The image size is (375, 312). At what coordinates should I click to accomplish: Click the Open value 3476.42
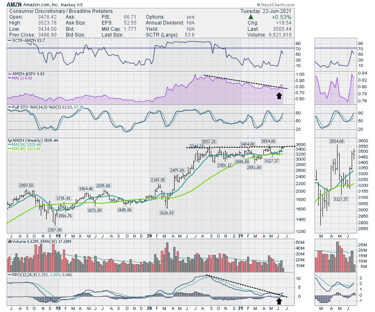pos(47,17)
